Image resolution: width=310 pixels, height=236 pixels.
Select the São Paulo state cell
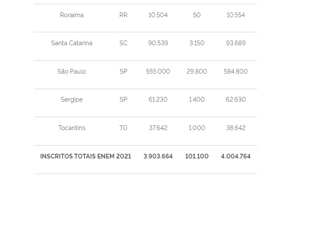tap(72, 71)
